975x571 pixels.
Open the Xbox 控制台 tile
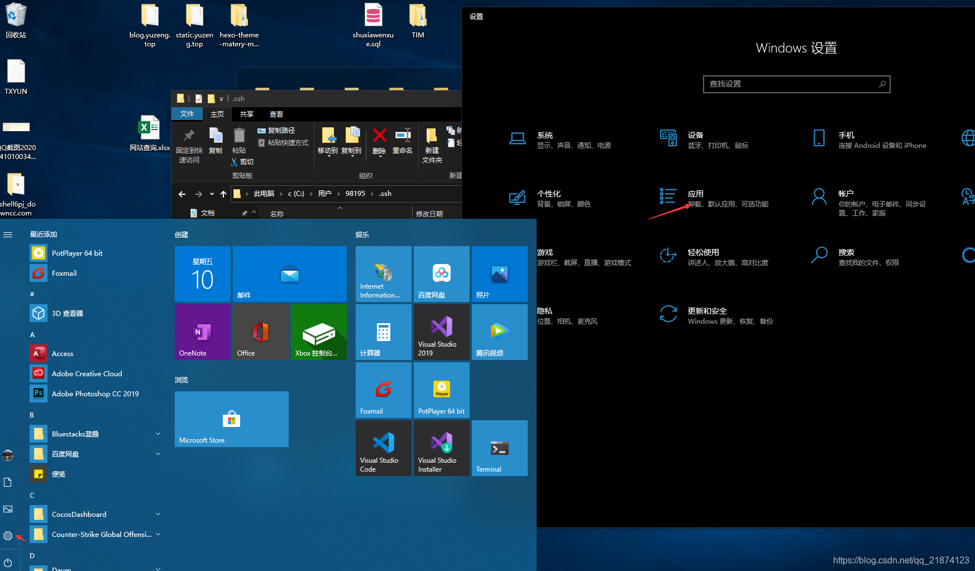(319, 332)
